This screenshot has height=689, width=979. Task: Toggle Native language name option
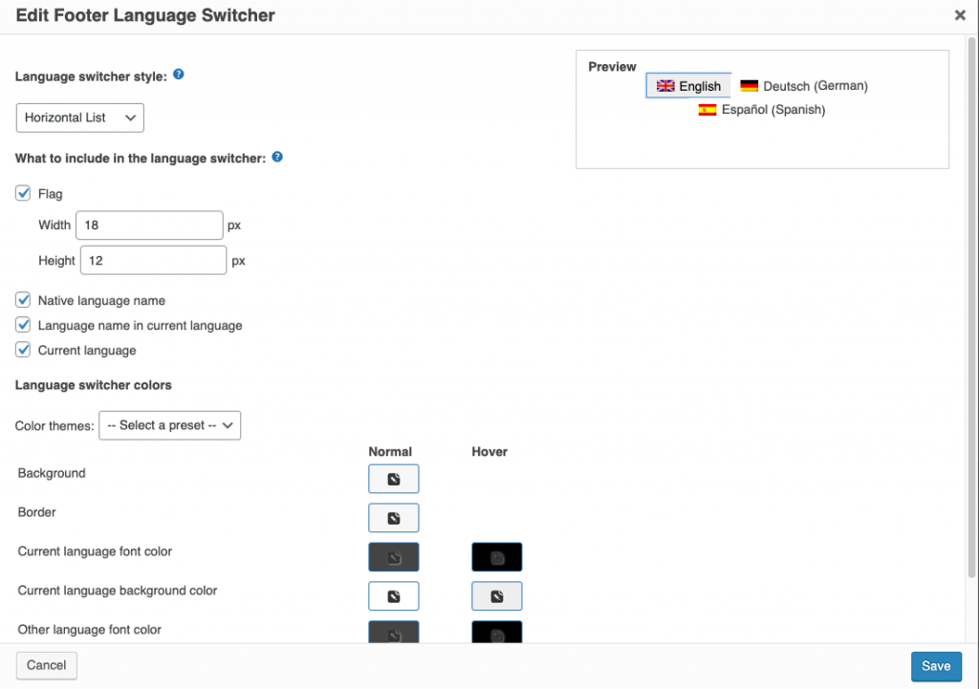tap(23, 299)
